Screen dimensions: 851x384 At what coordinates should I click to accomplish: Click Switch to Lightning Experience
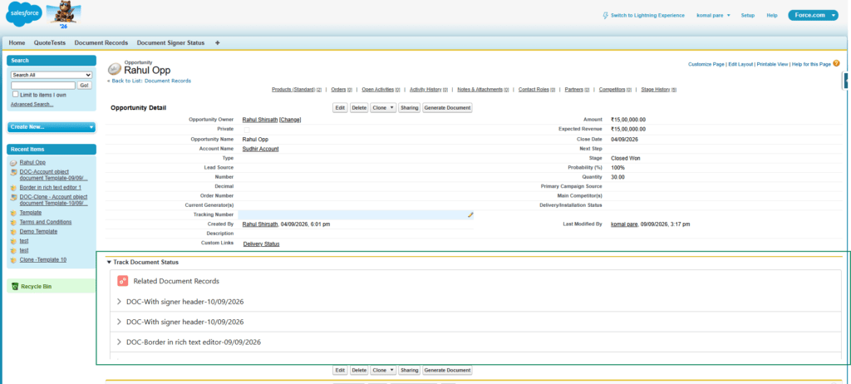(647, 15)
